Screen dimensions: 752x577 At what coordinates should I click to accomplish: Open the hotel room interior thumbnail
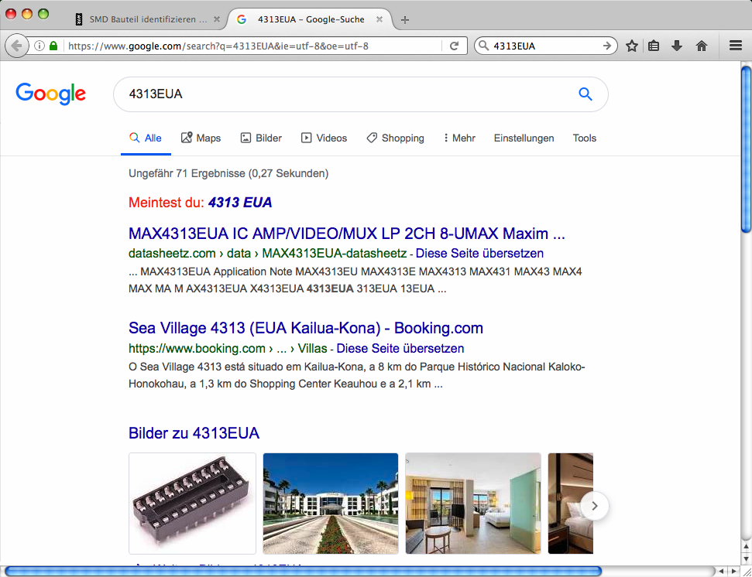[473, 504]
